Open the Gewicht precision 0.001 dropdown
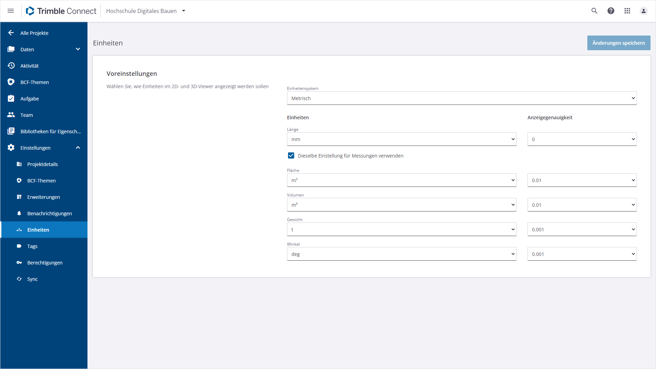 (582, 230)
